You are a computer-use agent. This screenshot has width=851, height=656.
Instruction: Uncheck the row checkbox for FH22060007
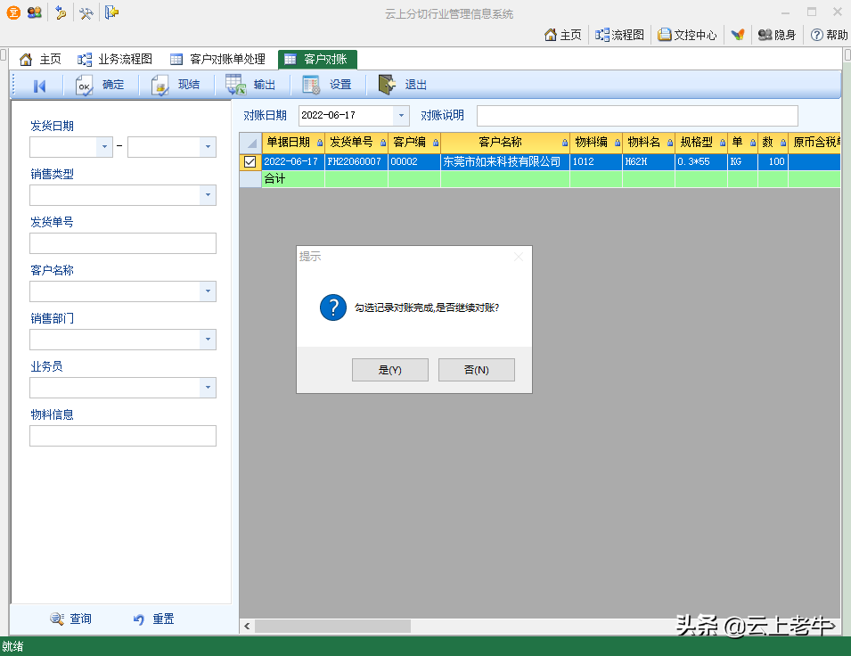click(x=250, y=162)
